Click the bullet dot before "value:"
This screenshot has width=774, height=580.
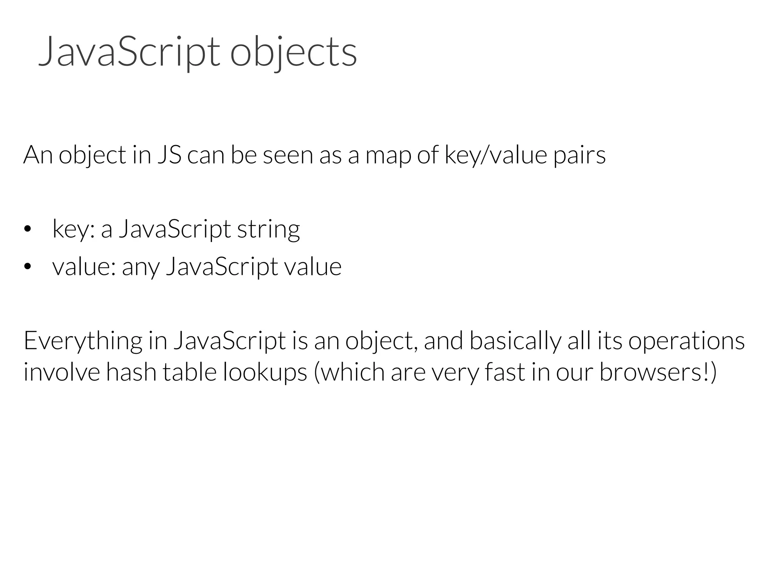click(27, 267)
